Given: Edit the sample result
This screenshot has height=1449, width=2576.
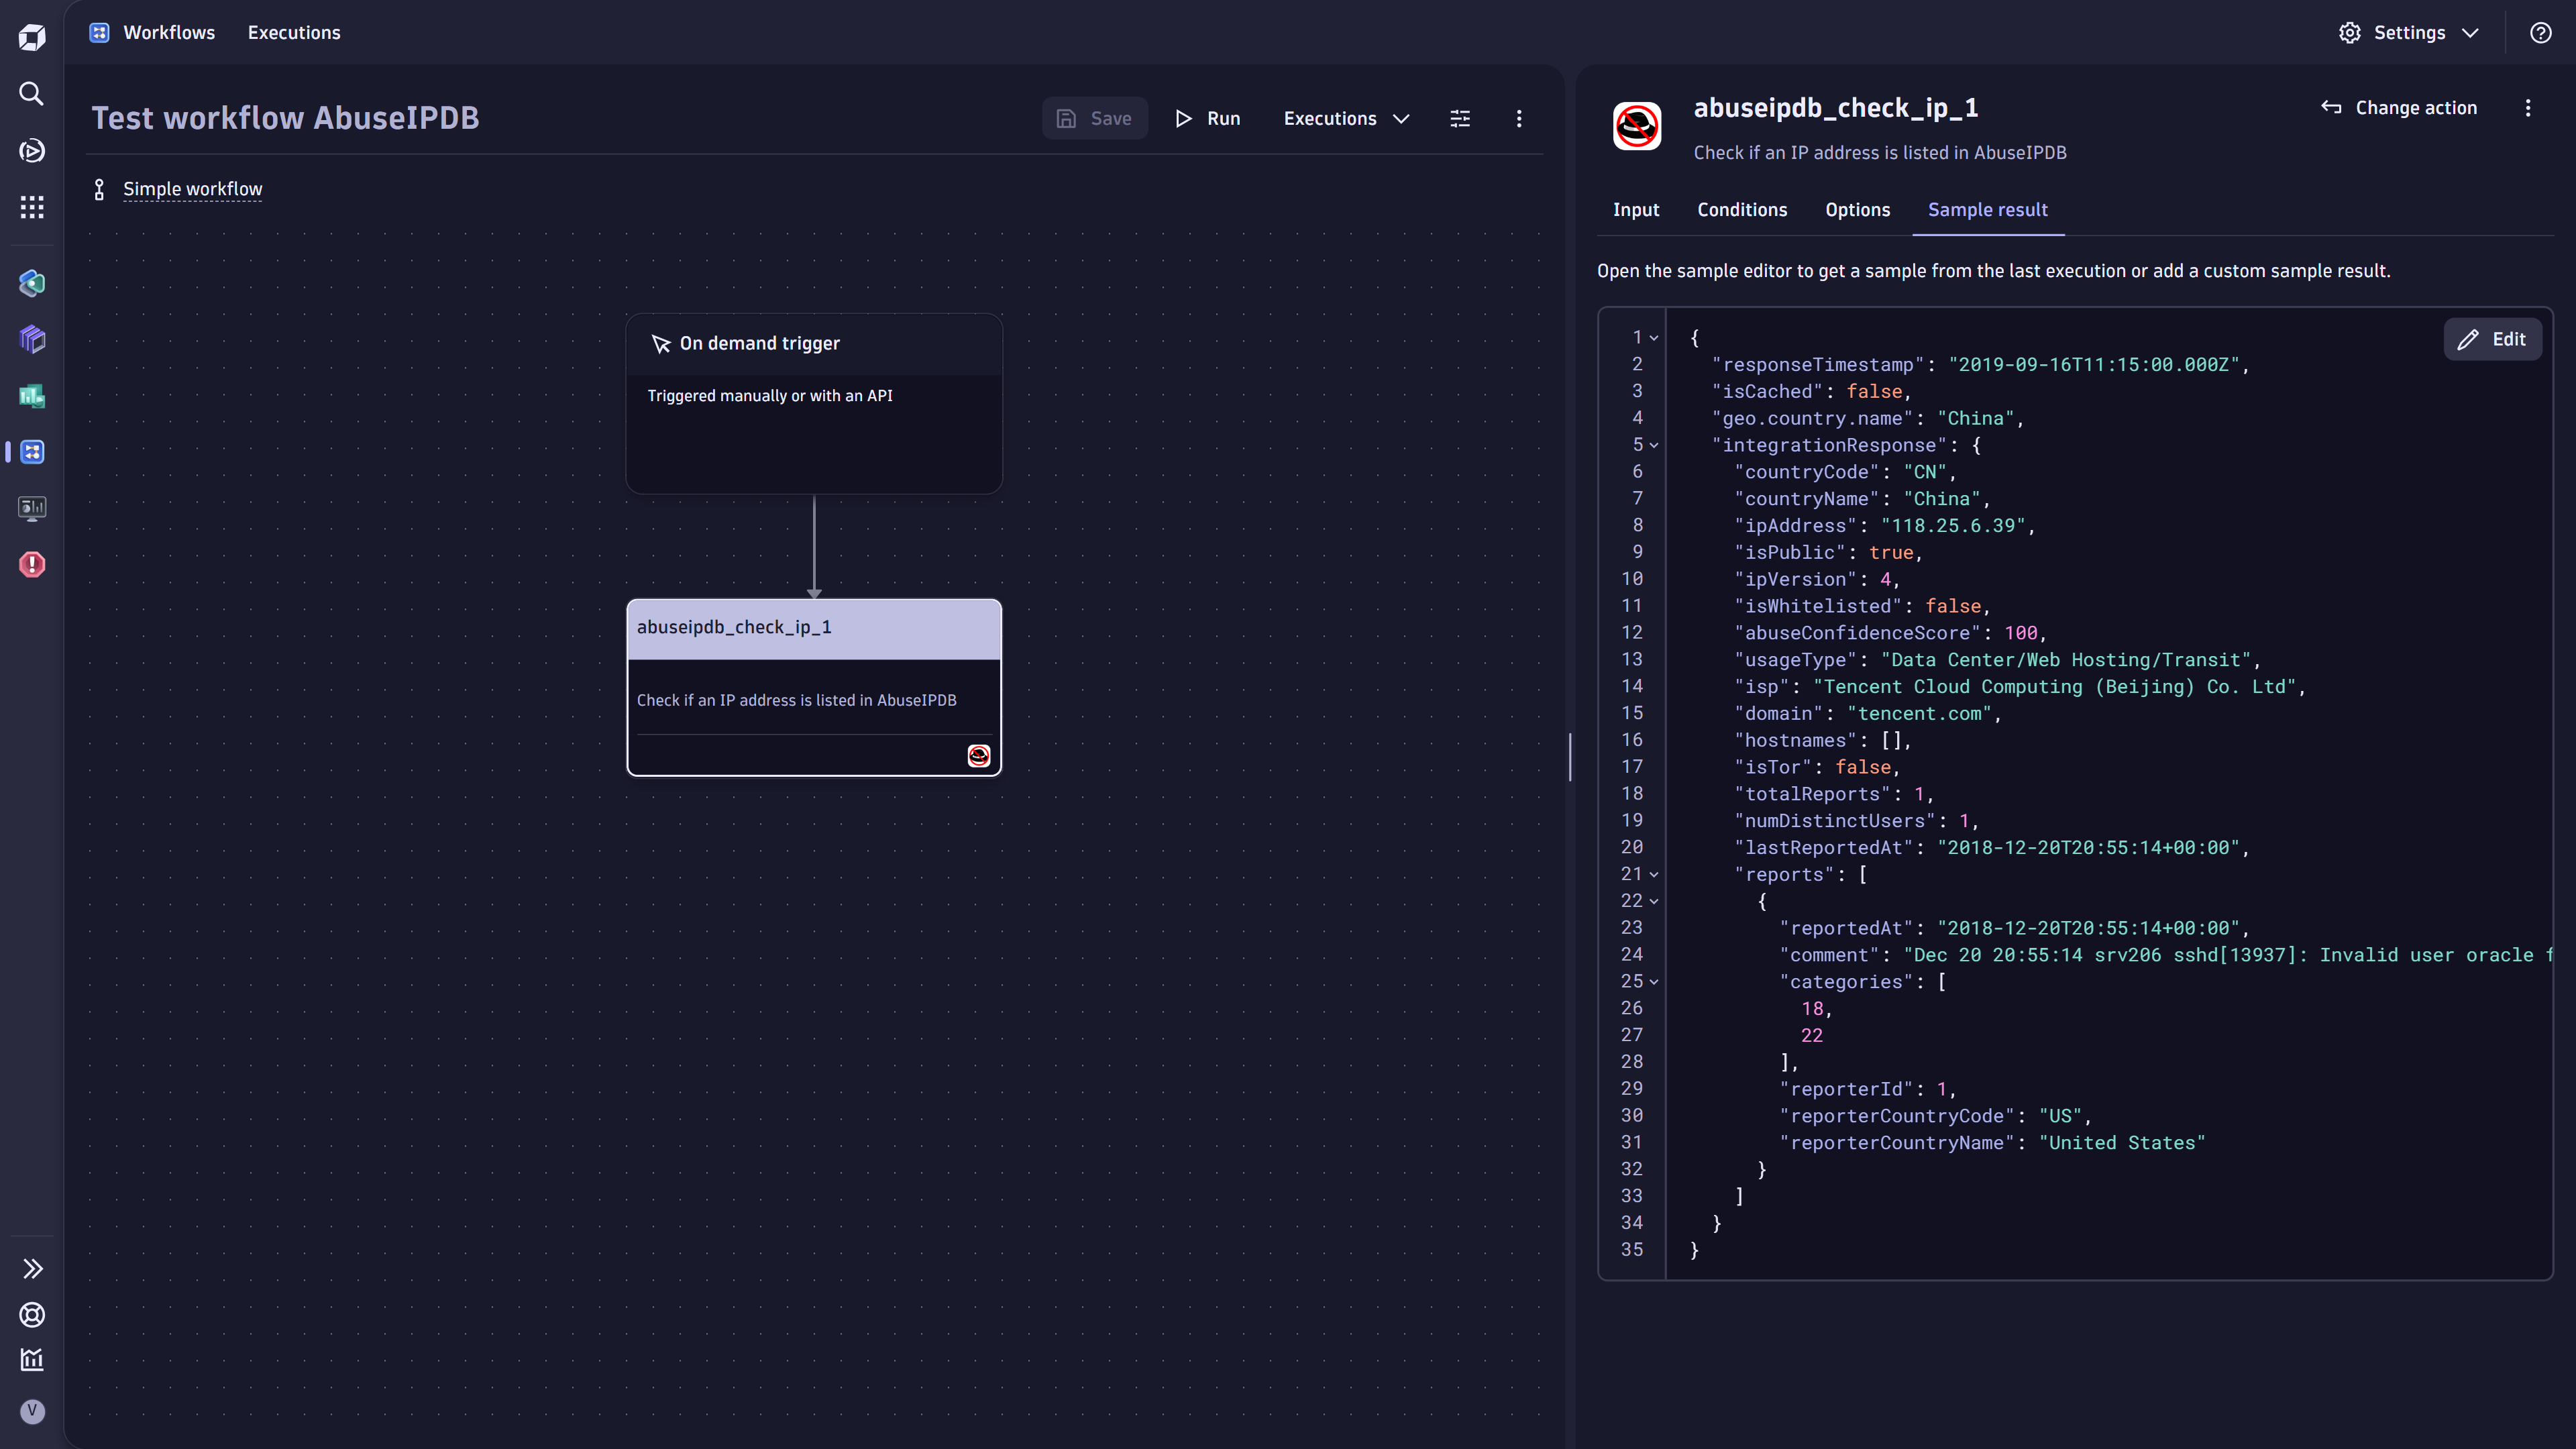Looking at the screenshot, I should click(2492, 339).
